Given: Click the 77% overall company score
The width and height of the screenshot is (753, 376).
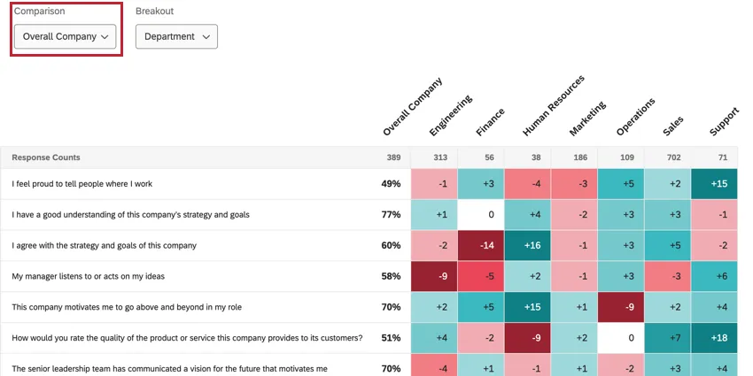Looking at the screenshot, I should point(391,215).
